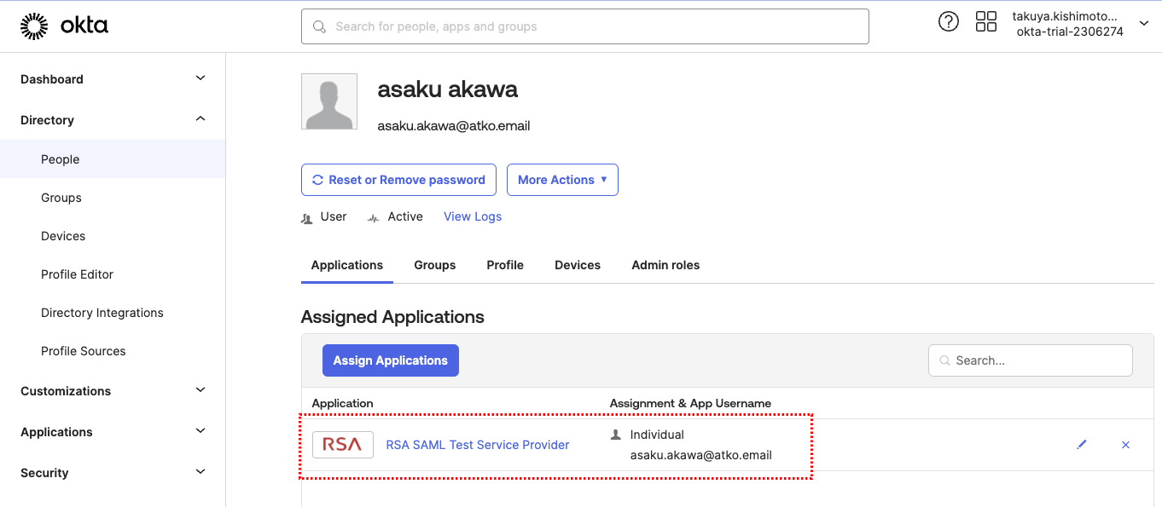Switch to the Admin roles tab

coord(665,265)
